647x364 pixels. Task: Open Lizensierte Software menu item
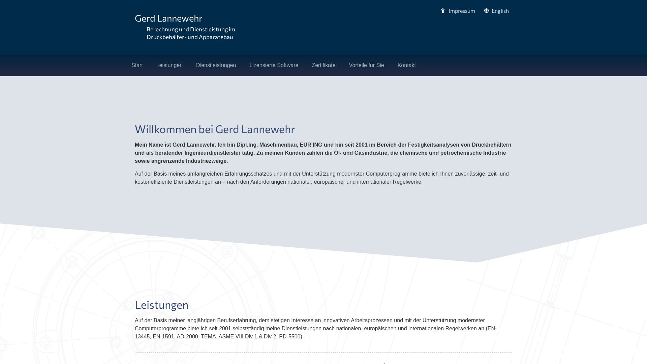(x=274, y=65)
